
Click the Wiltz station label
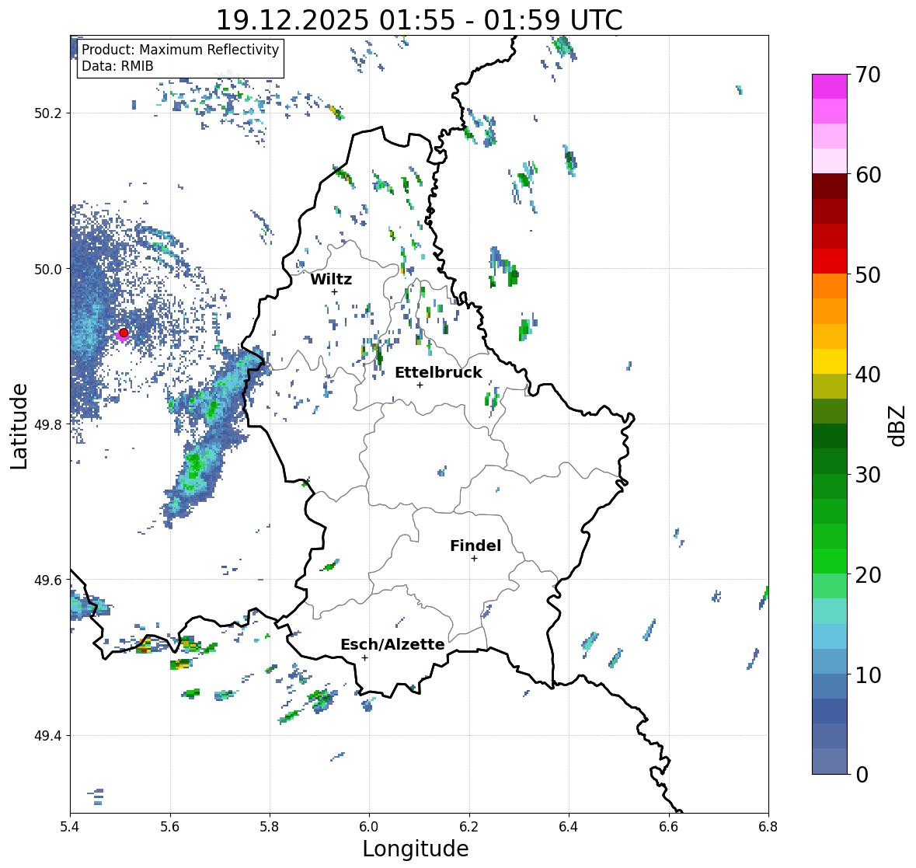(331, 279)
